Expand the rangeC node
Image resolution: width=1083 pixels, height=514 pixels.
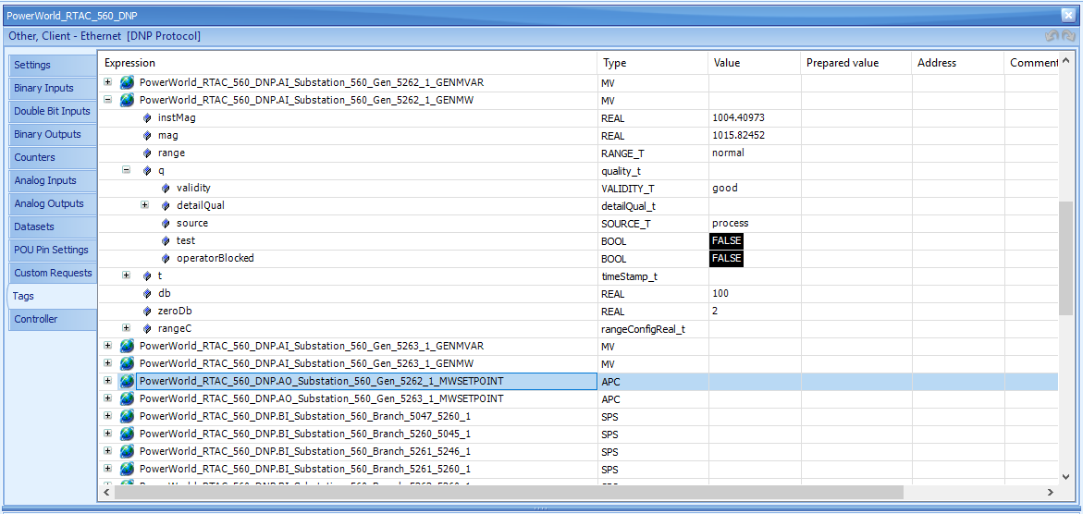point(127,328)
